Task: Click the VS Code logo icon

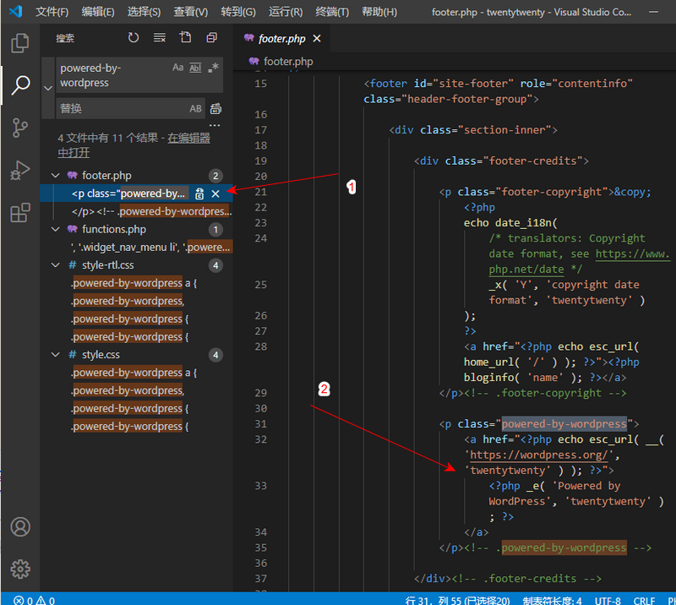Action: pyautogui.click(x=15, y=11)
